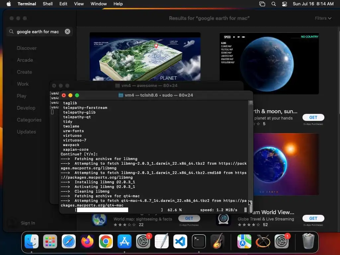Open TextEdit from the Dock
Viewport: 340px width, 255px height.
click(162, 241)
